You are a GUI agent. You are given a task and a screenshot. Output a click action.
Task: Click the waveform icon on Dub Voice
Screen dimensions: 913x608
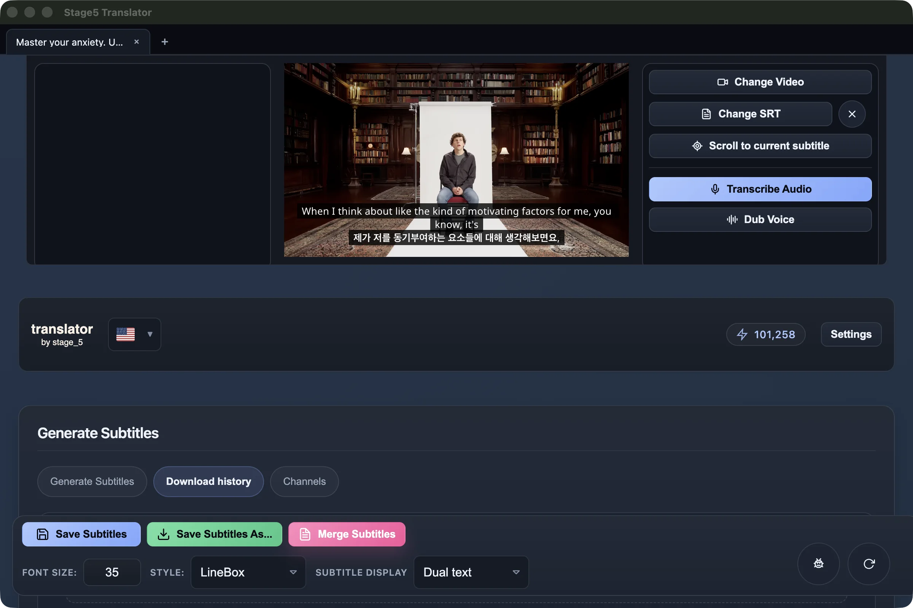click(x=732, y=220)
